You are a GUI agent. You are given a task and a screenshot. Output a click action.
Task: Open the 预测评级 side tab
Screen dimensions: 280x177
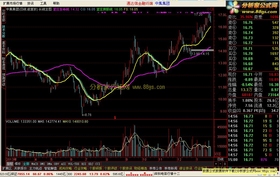pos(3,79)
